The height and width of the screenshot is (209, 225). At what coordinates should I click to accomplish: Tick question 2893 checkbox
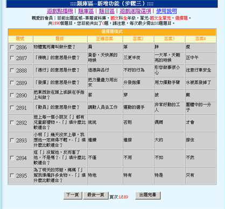12,140
